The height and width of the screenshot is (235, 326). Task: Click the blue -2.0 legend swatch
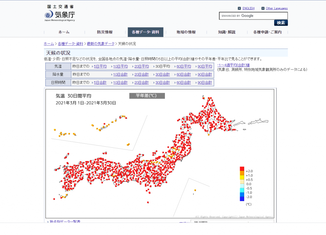click(x=242, y=199)
